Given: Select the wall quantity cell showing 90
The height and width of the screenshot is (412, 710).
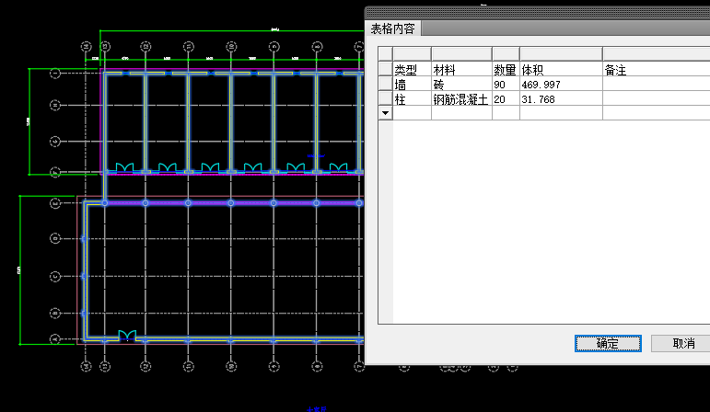Looking at the screenshot, I should [x=505, y=85].
